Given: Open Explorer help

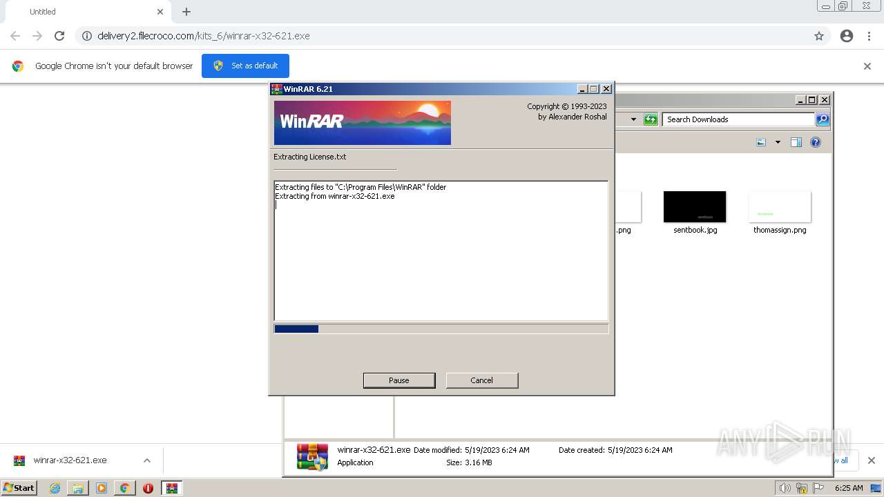Looking at the screenshot, I should (816, 142).
